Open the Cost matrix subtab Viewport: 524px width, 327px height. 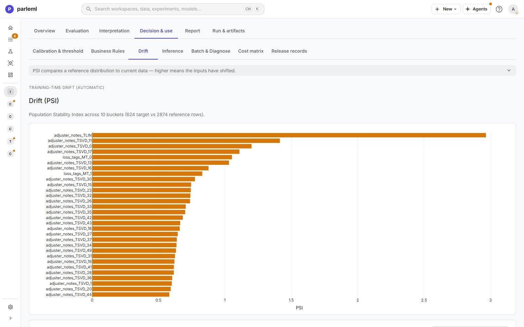pyautogui.click(x=251, y=51)
